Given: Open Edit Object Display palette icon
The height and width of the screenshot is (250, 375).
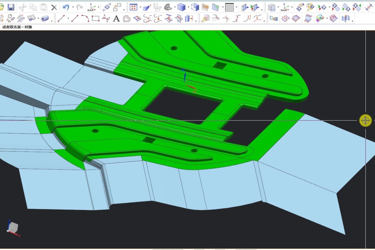Looking at the screenshot, I should pyautogui.click(x=310, y=7).
